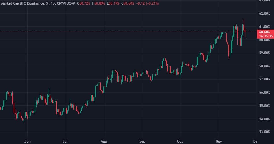The width and height of the screenshot is (274, 144).
Task: Click the Nov label on time axis
Action: [x=219, y=141]
